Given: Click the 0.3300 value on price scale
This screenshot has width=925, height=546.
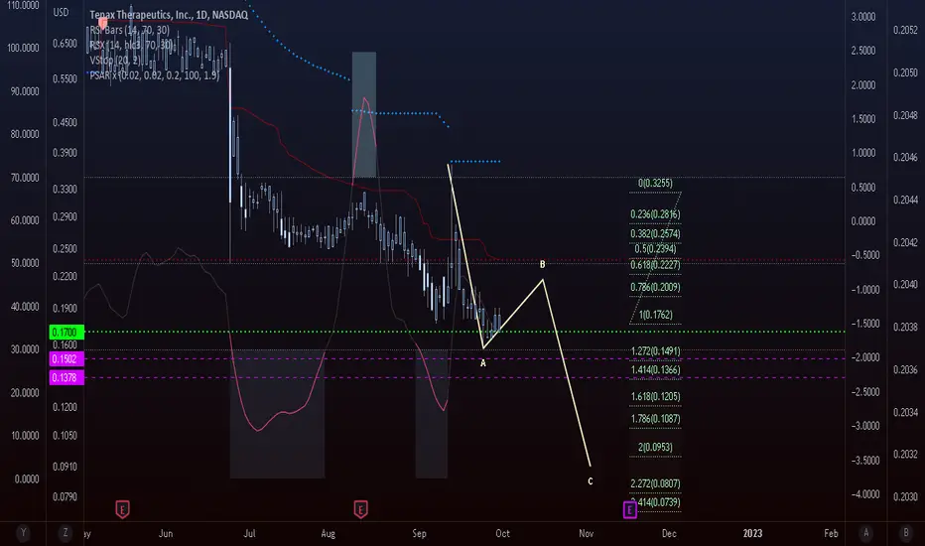Looking at the screenshot, I should click(x=65, y=190).
